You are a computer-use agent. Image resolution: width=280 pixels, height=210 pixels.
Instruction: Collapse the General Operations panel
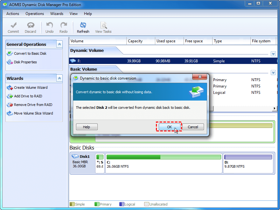pyautogui.click(x=59, y=44)
